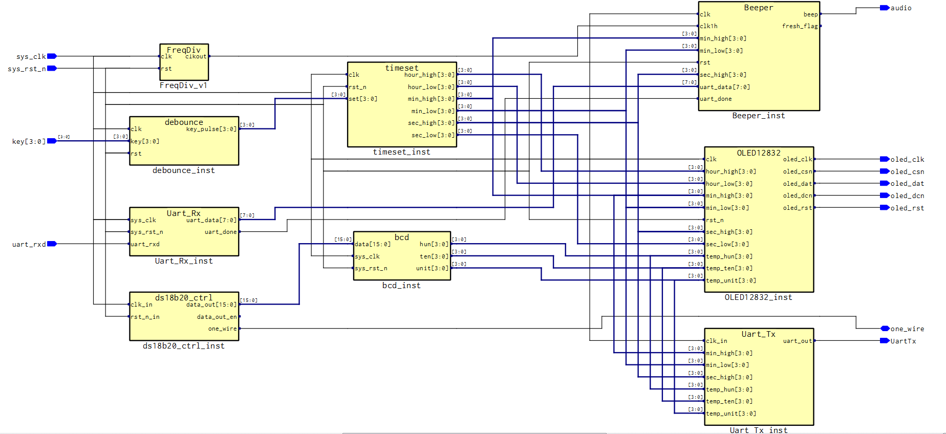This screenshot has height=434, width=946.
Task: Click the timeset module block
Action: pos(402,104)
